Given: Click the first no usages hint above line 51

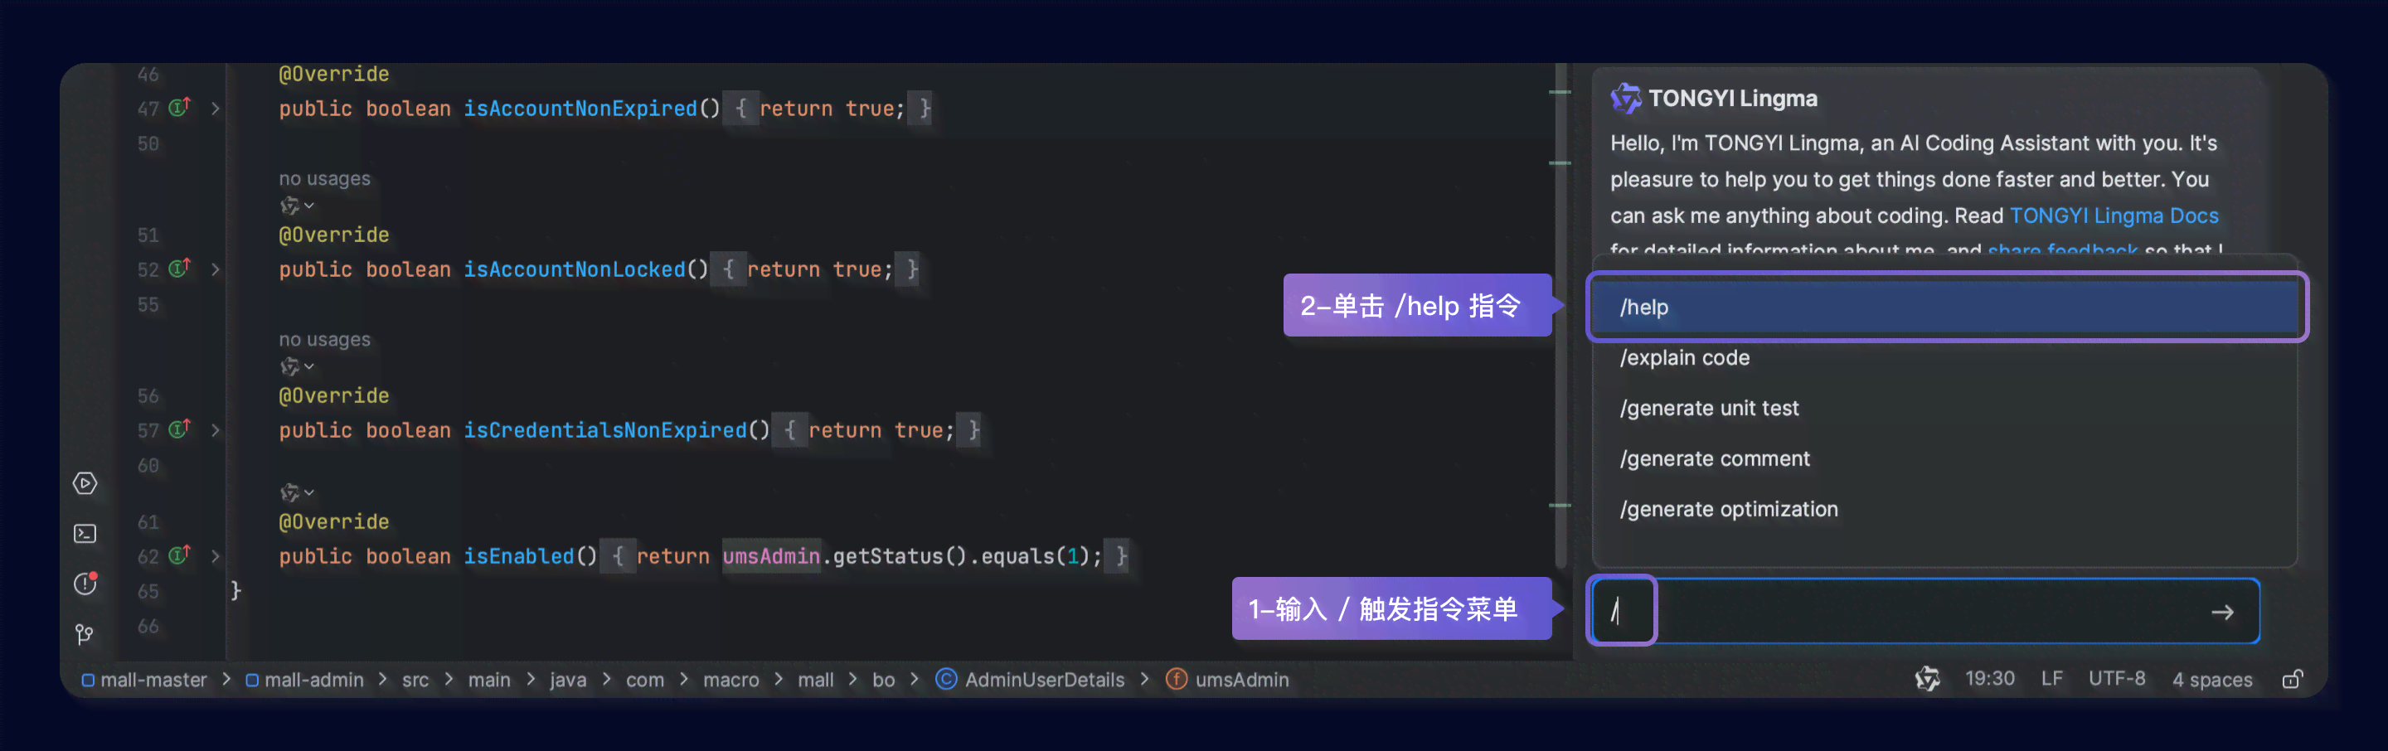Looking at the screenshot, I should 324,178.
